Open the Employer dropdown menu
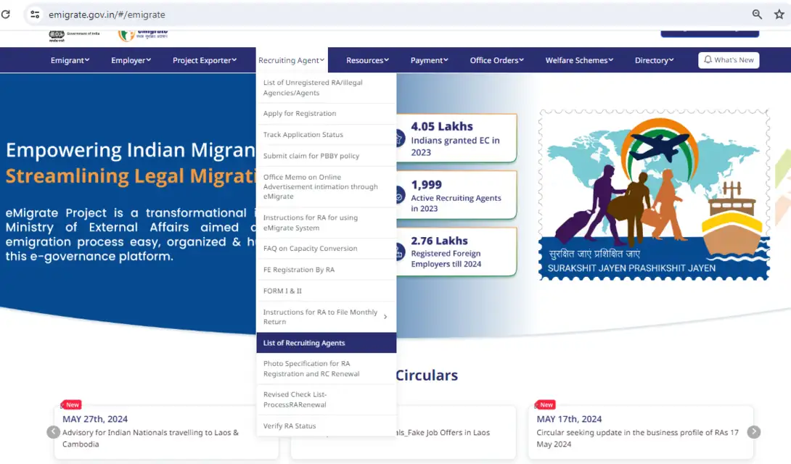Screen dimensions: 791x464 point(131,60)
